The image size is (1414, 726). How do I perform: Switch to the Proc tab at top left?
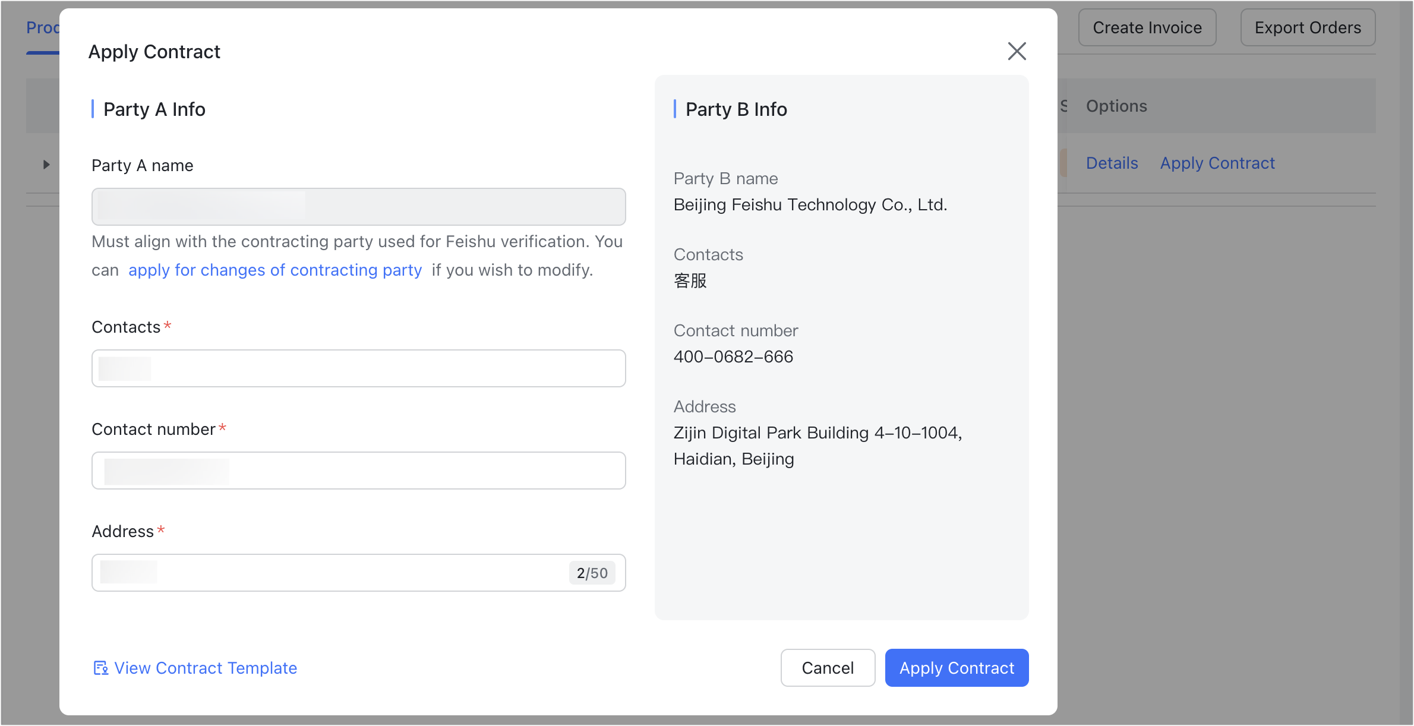click(43, 27)
